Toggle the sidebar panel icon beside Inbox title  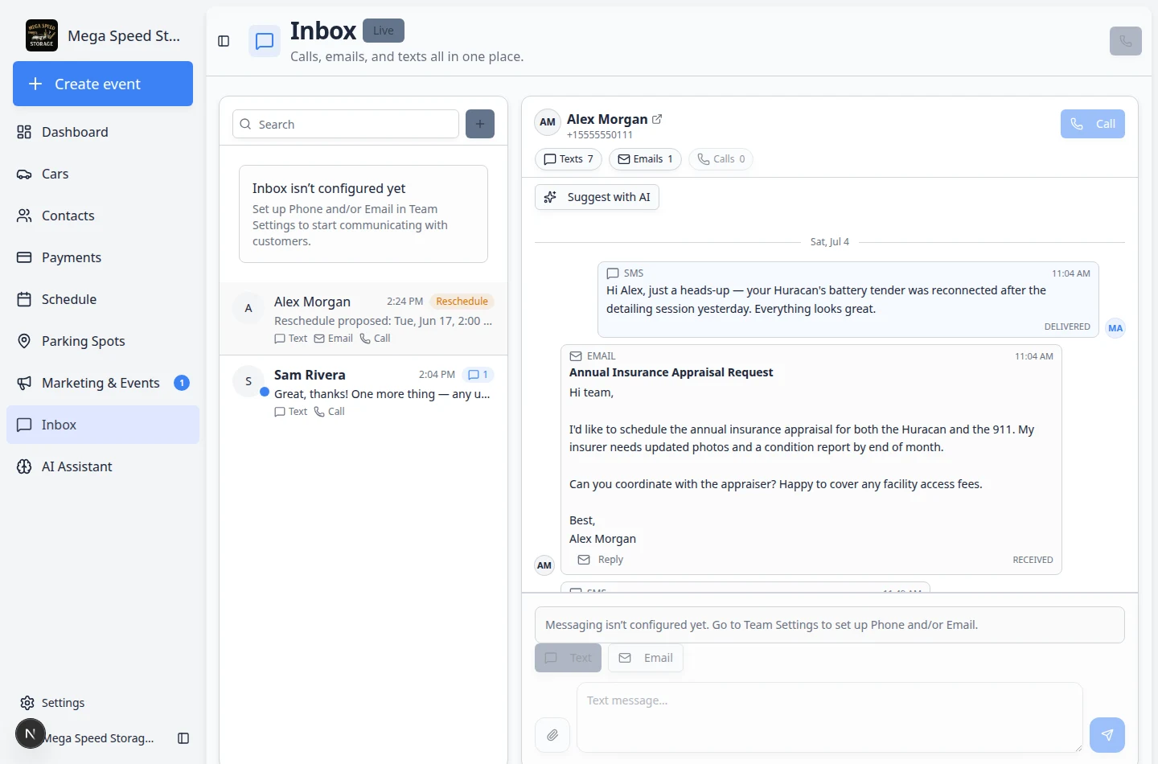[x=224, y=41]
